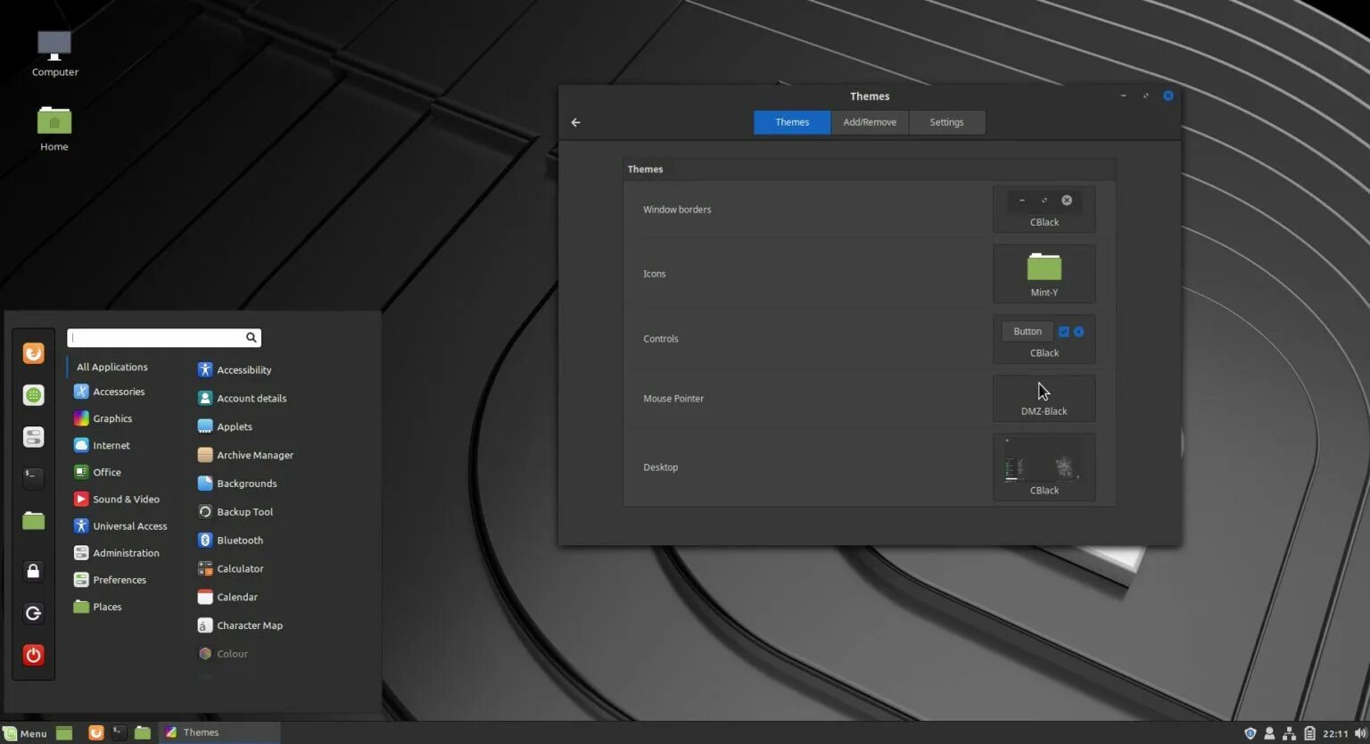Click the Lock Screen icon in menu sidebar
Image resolution: width=1370 pixels, height=744 pixels.
33,571
